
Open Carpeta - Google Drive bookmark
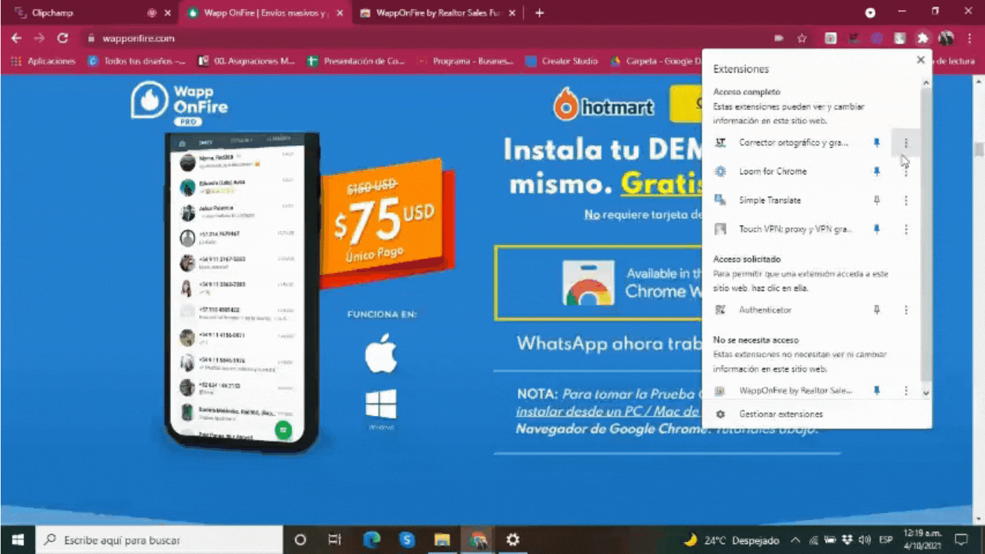click(655, 61)
